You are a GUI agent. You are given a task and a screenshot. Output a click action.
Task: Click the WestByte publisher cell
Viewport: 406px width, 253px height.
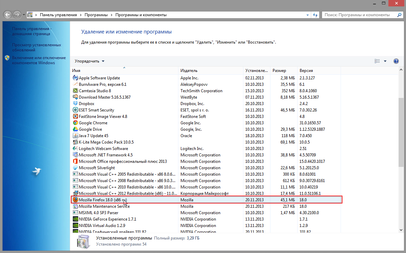pos(189,97)
